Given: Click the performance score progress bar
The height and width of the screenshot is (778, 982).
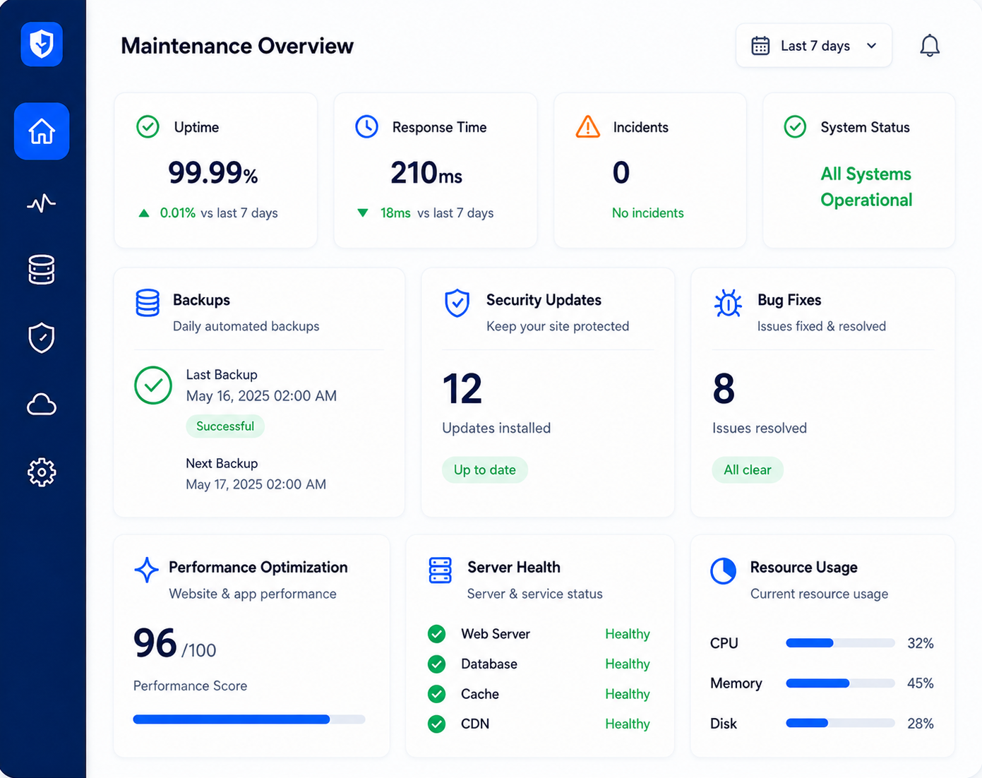Looking at the screenshot, I should (249, 719).
